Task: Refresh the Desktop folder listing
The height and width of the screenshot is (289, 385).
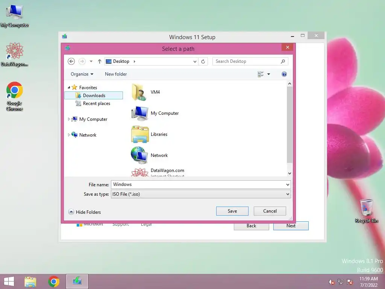Action: (203, 61)
